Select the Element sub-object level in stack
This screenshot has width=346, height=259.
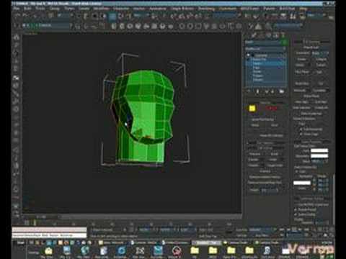click(x=257, y=79)
